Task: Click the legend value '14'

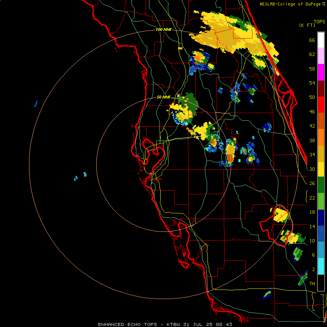Action: [x=312, y=226]
